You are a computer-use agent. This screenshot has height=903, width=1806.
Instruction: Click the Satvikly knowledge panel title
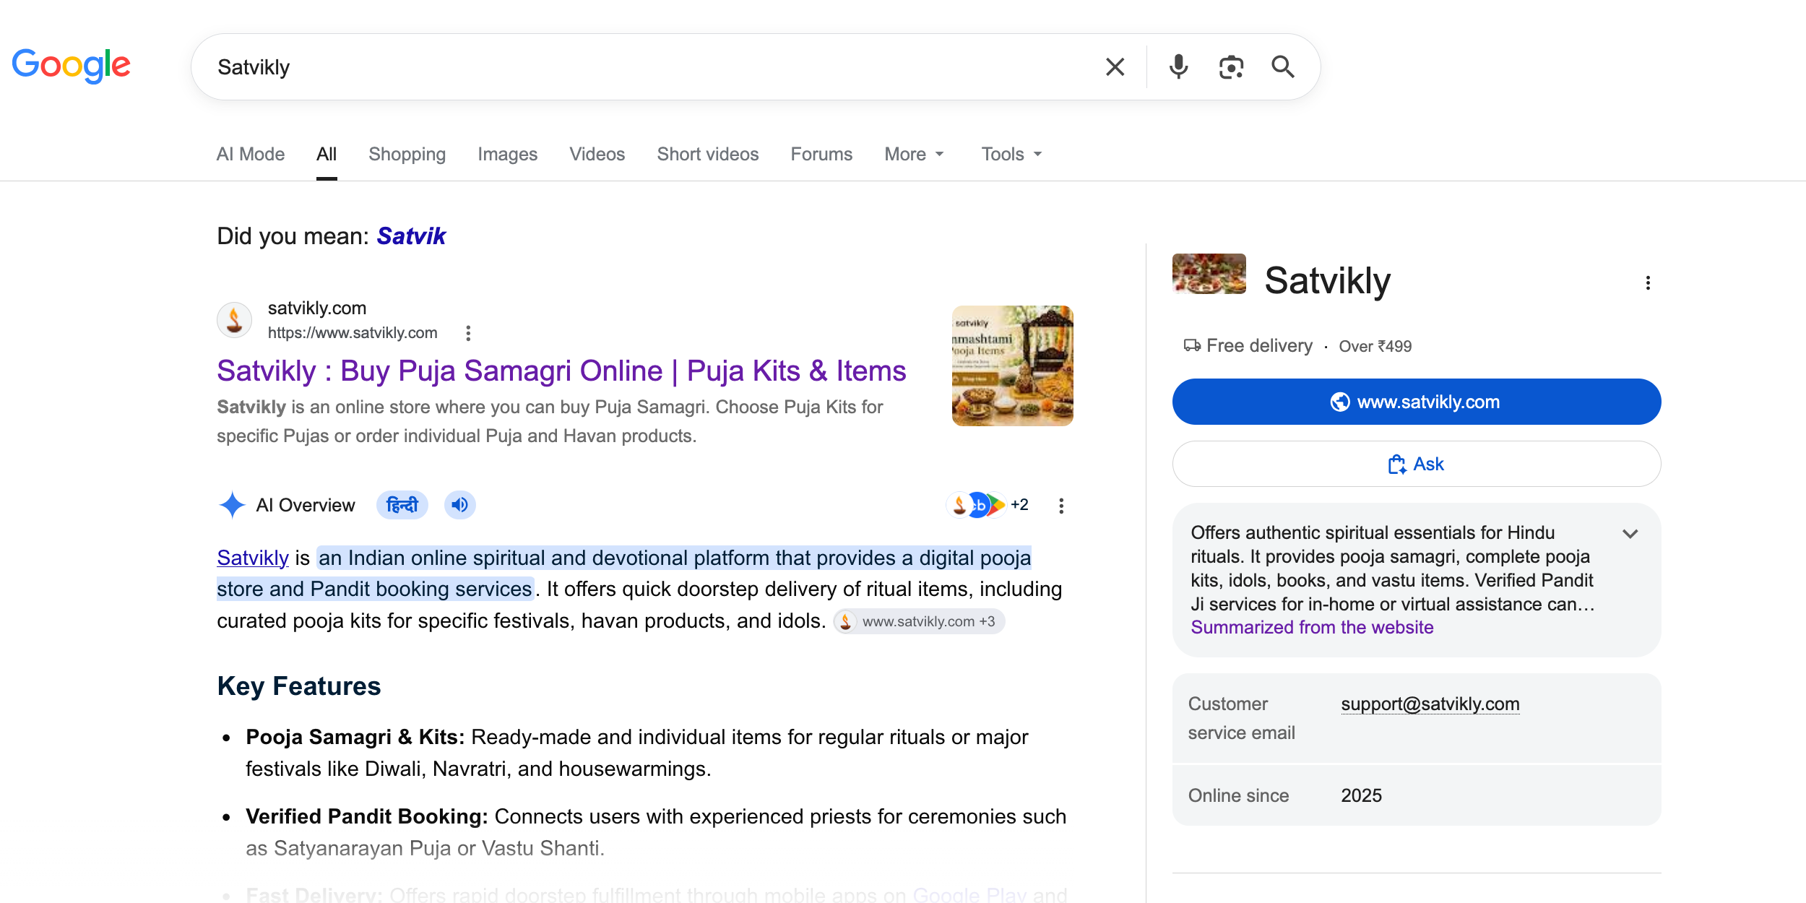pos(1327,280)
